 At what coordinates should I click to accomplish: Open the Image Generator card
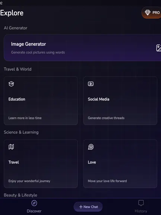click(x=82, y=48)
